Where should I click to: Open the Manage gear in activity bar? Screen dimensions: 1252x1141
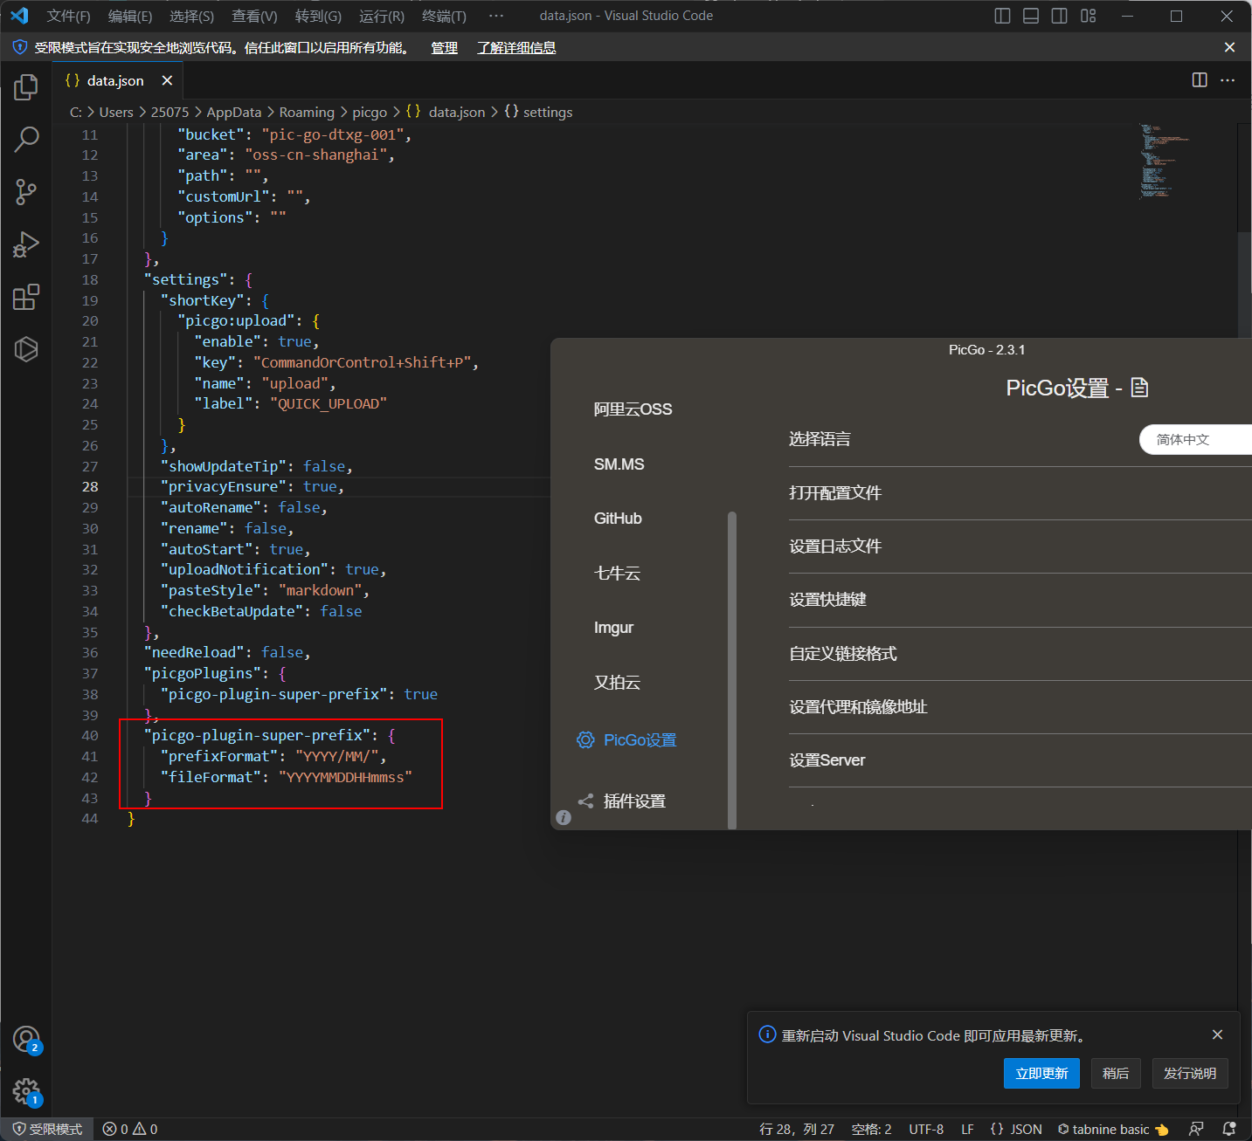click(26, 1090)
